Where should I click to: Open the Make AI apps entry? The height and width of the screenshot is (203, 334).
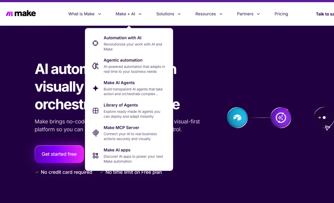pyautogui.click(x=129, y=156)
